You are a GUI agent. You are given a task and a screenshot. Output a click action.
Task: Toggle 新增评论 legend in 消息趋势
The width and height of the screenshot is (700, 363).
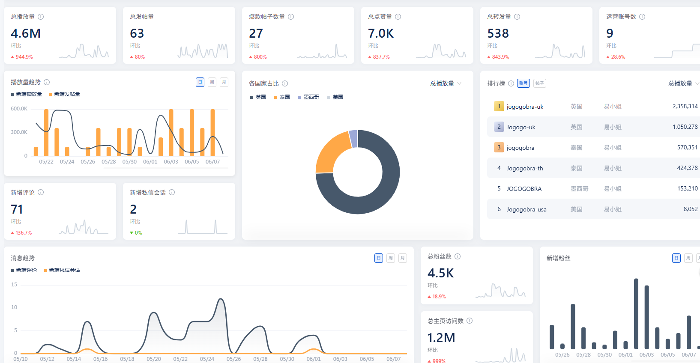[24, 270]
